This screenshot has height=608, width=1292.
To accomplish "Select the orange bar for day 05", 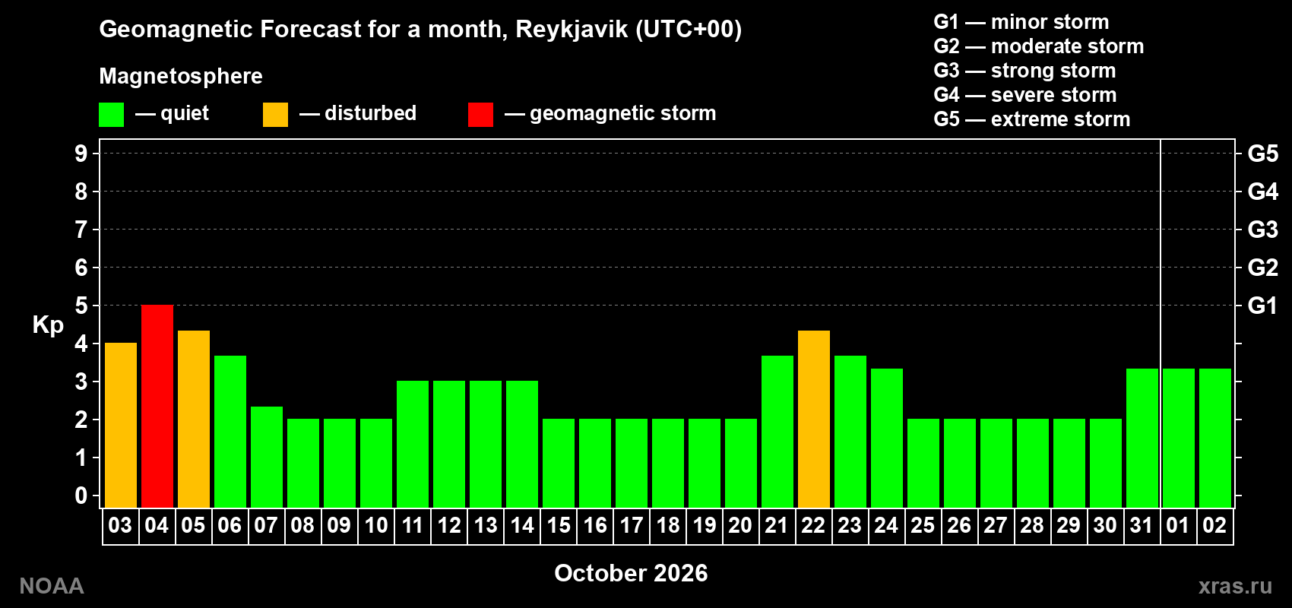I will pos(194,419).
